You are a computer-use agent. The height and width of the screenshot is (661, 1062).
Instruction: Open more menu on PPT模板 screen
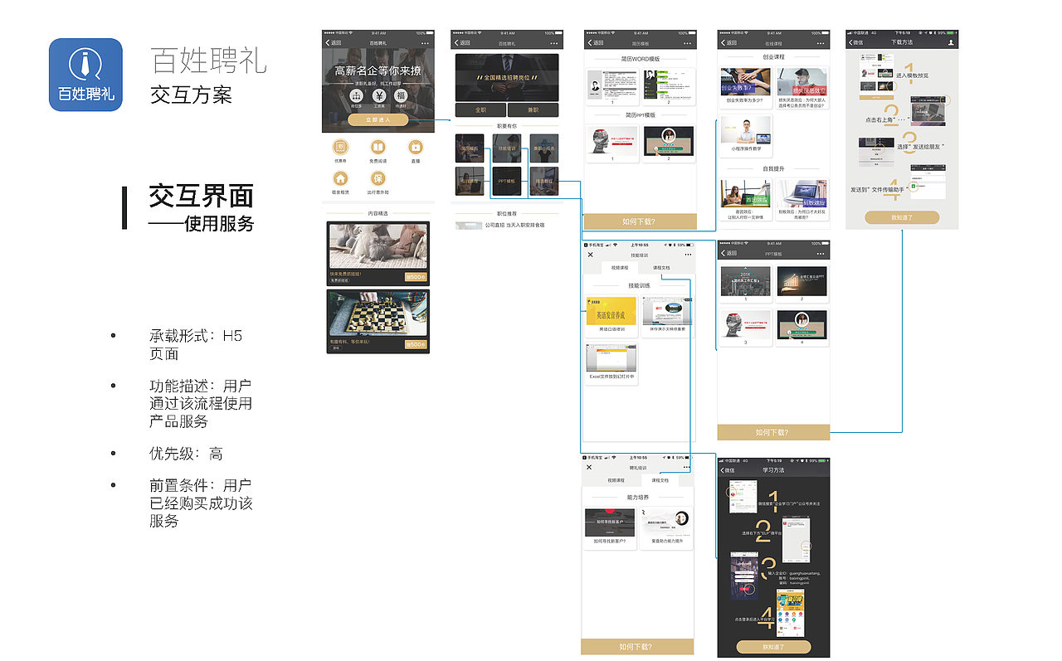point(821,253)
